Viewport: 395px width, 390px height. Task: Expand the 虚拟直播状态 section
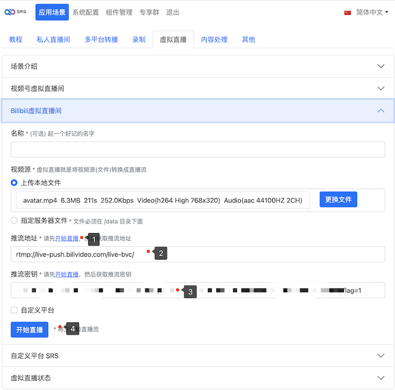click(198, 377)
